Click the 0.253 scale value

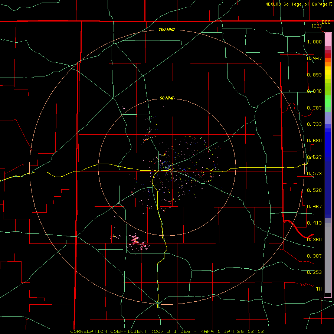pos(314,272)
